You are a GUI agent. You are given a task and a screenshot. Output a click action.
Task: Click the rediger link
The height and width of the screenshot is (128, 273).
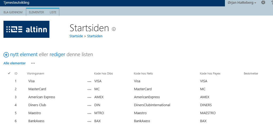(x=57, y=55)
